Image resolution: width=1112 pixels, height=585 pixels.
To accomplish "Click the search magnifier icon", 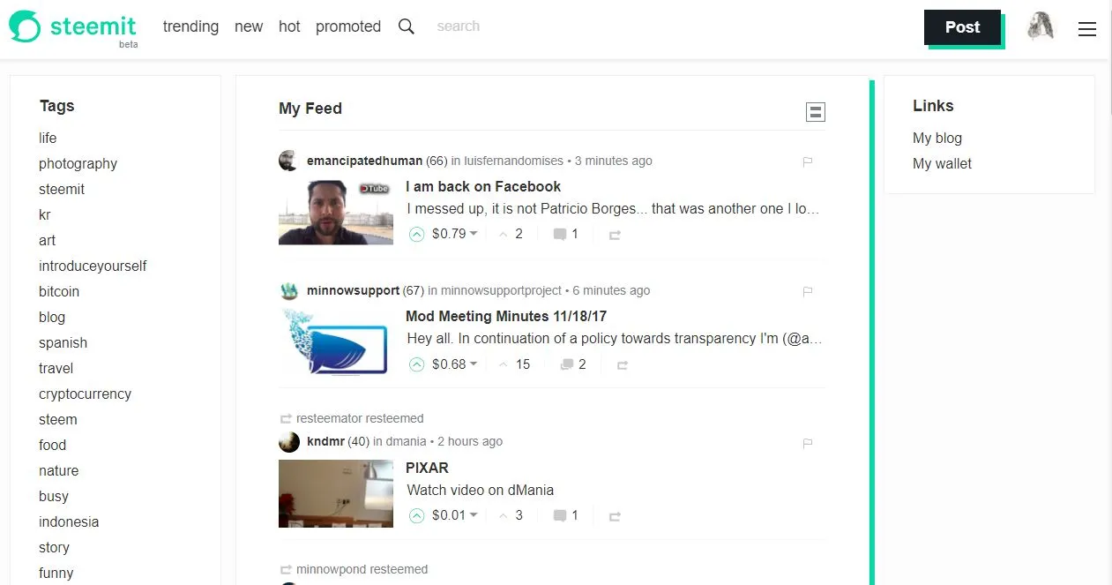I will coord(407,26).
